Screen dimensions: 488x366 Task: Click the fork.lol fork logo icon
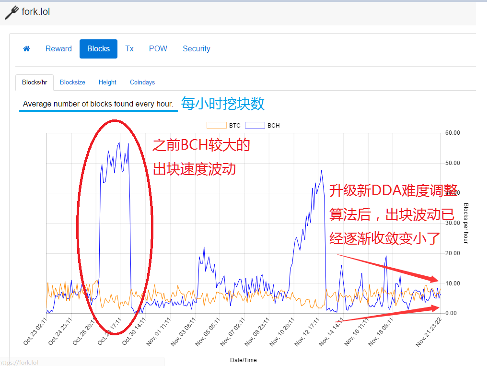click(12, 12)
